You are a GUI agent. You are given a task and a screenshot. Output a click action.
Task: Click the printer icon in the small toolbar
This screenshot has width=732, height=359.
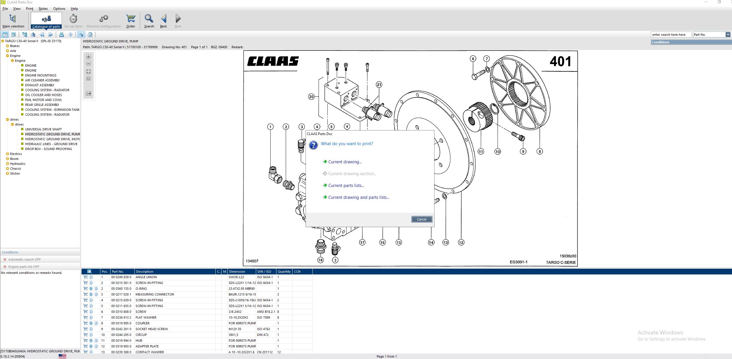tap(62, 34)
